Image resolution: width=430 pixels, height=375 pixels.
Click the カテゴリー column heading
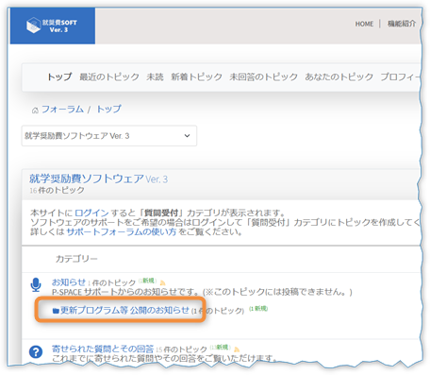pos(76,259)
